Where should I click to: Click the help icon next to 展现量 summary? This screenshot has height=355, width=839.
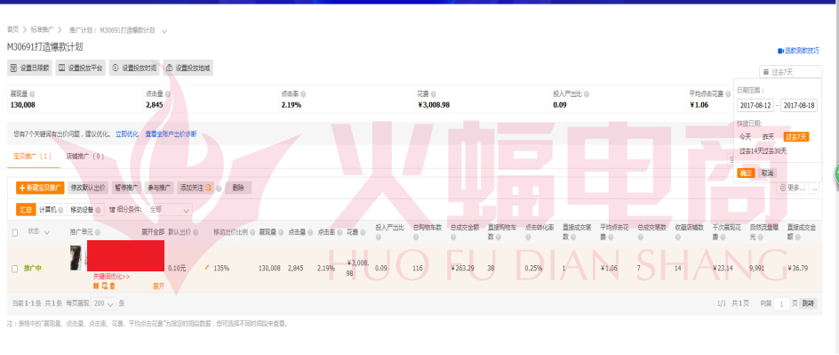(x=33, y=93)
